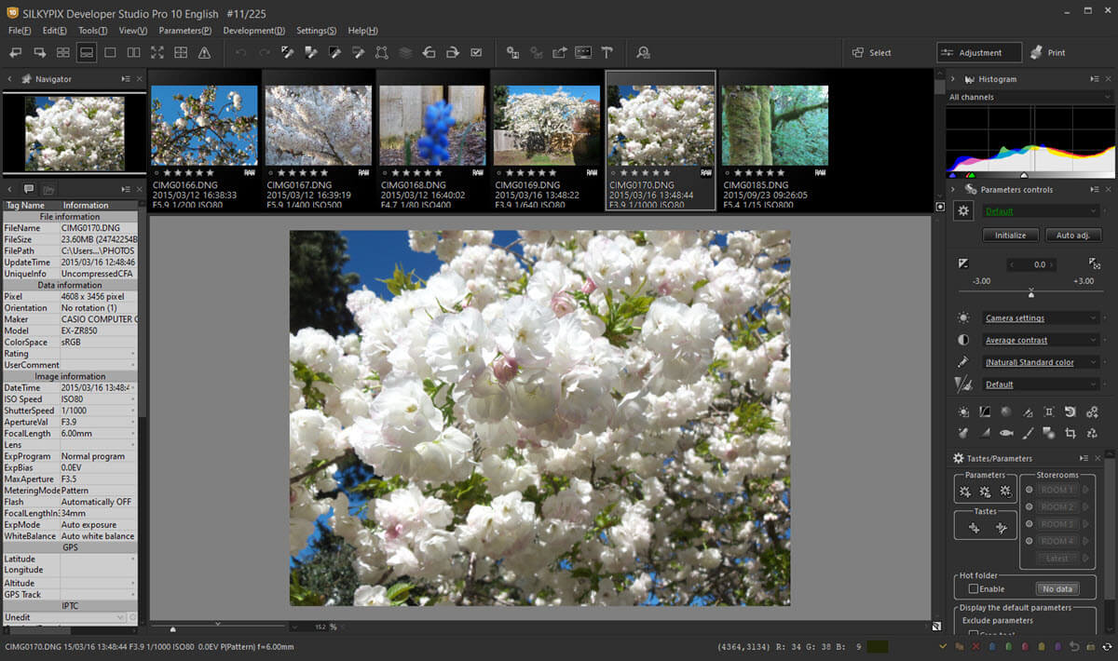Click the No data hot folder button
The width and height of the screenshot is (1118, 661).
tap(1058, 588)
